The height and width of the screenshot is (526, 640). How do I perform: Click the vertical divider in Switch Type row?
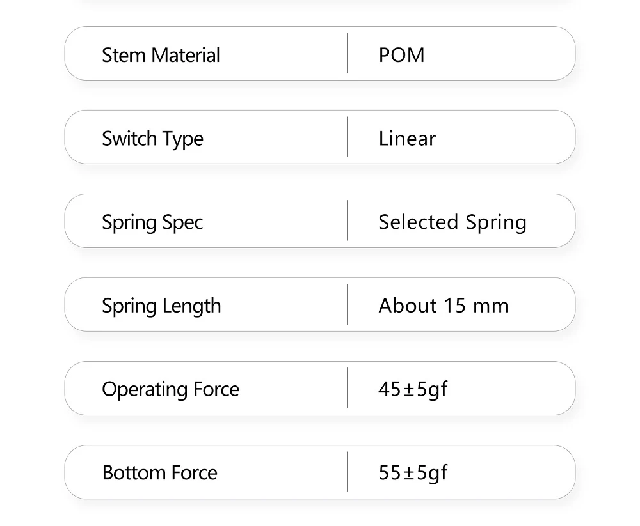(347, 137)
